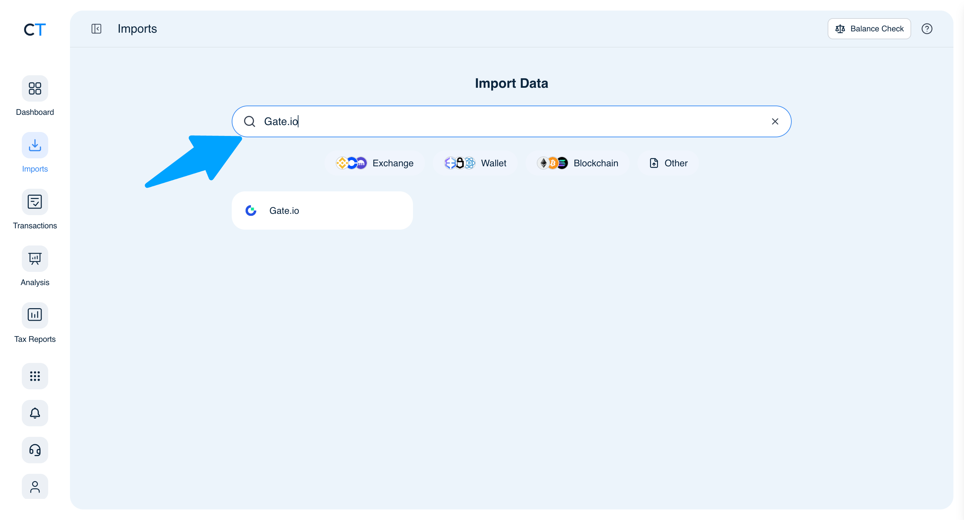Click the CT logo in sidebar

coord(35,29)
